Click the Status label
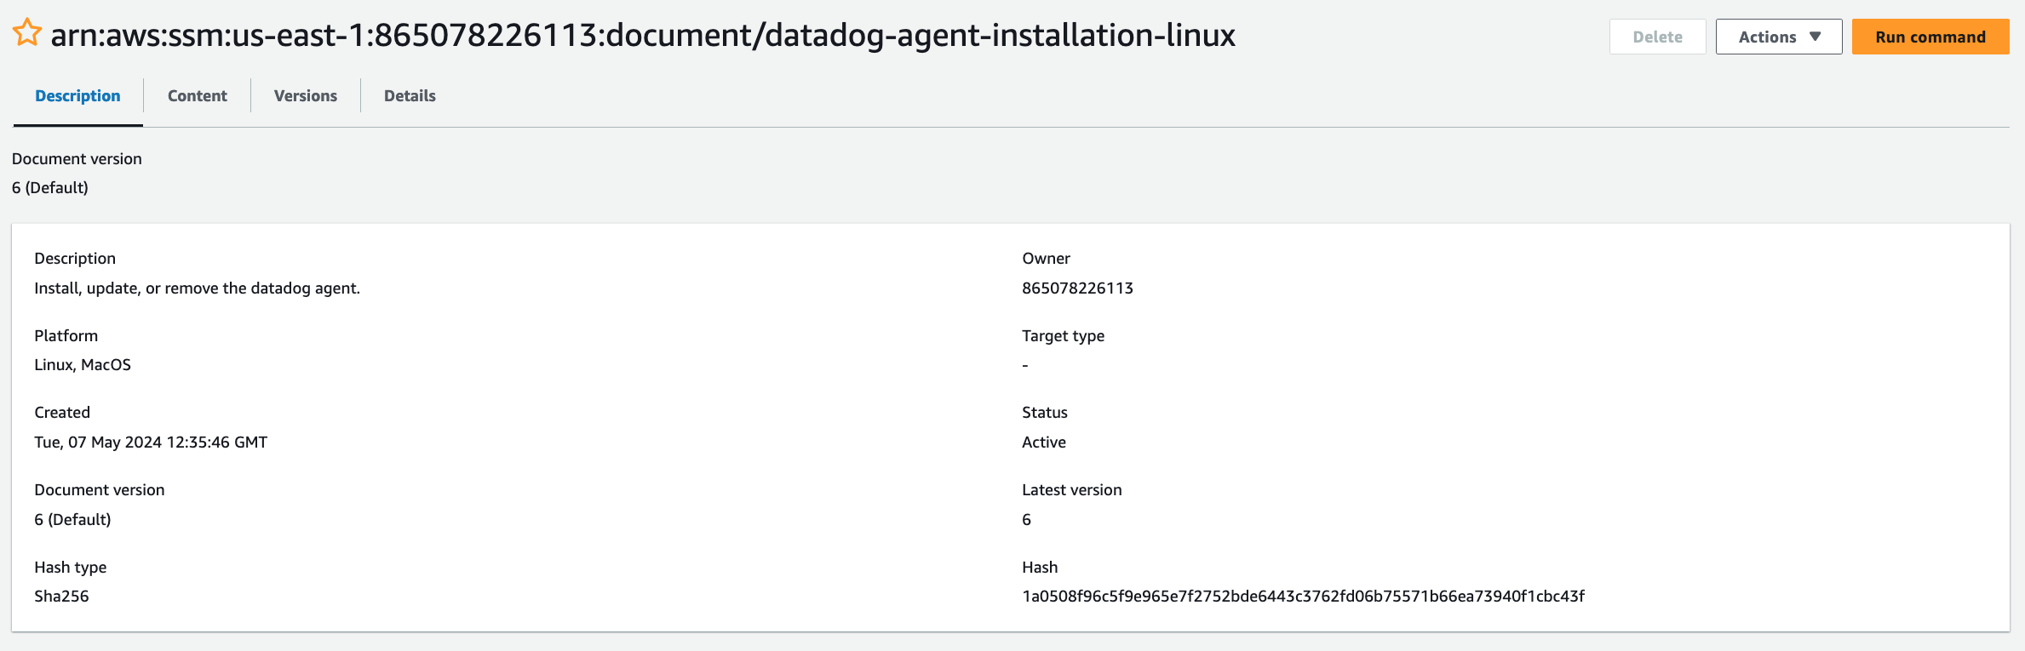Image resolution: width=2025 pixels, height=651 pixels. click(1044, 413)
